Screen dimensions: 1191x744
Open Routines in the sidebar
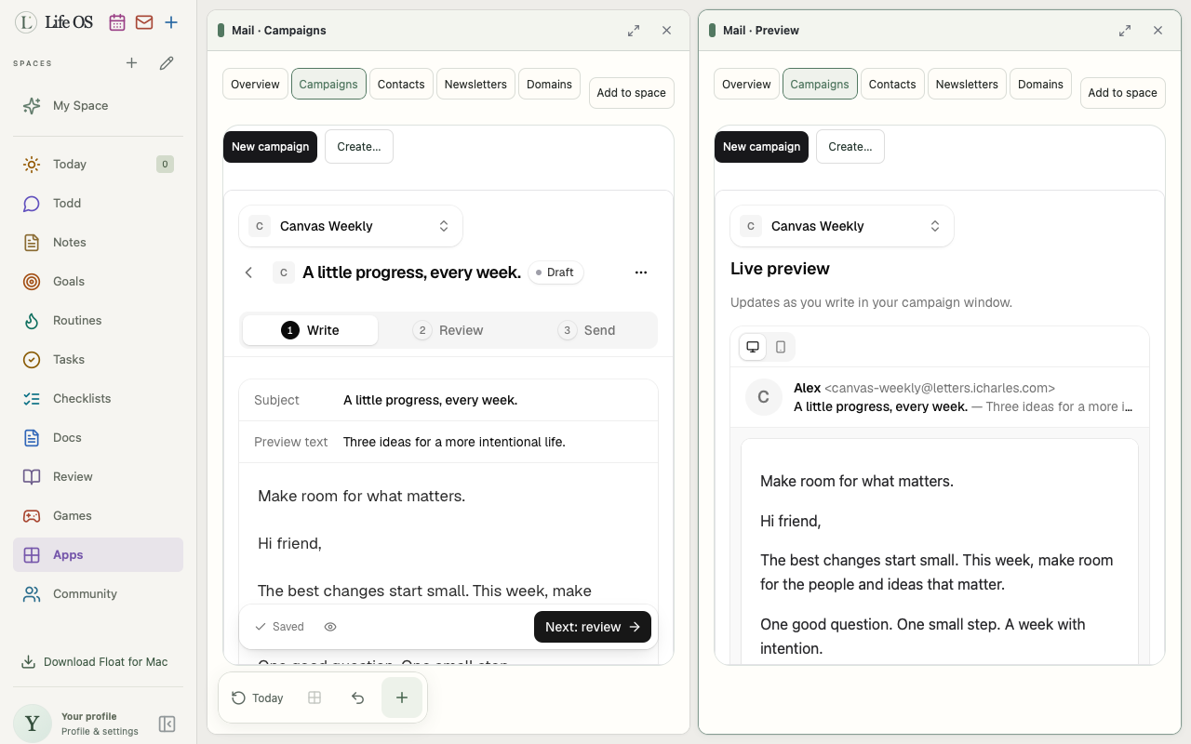(98, 321)
